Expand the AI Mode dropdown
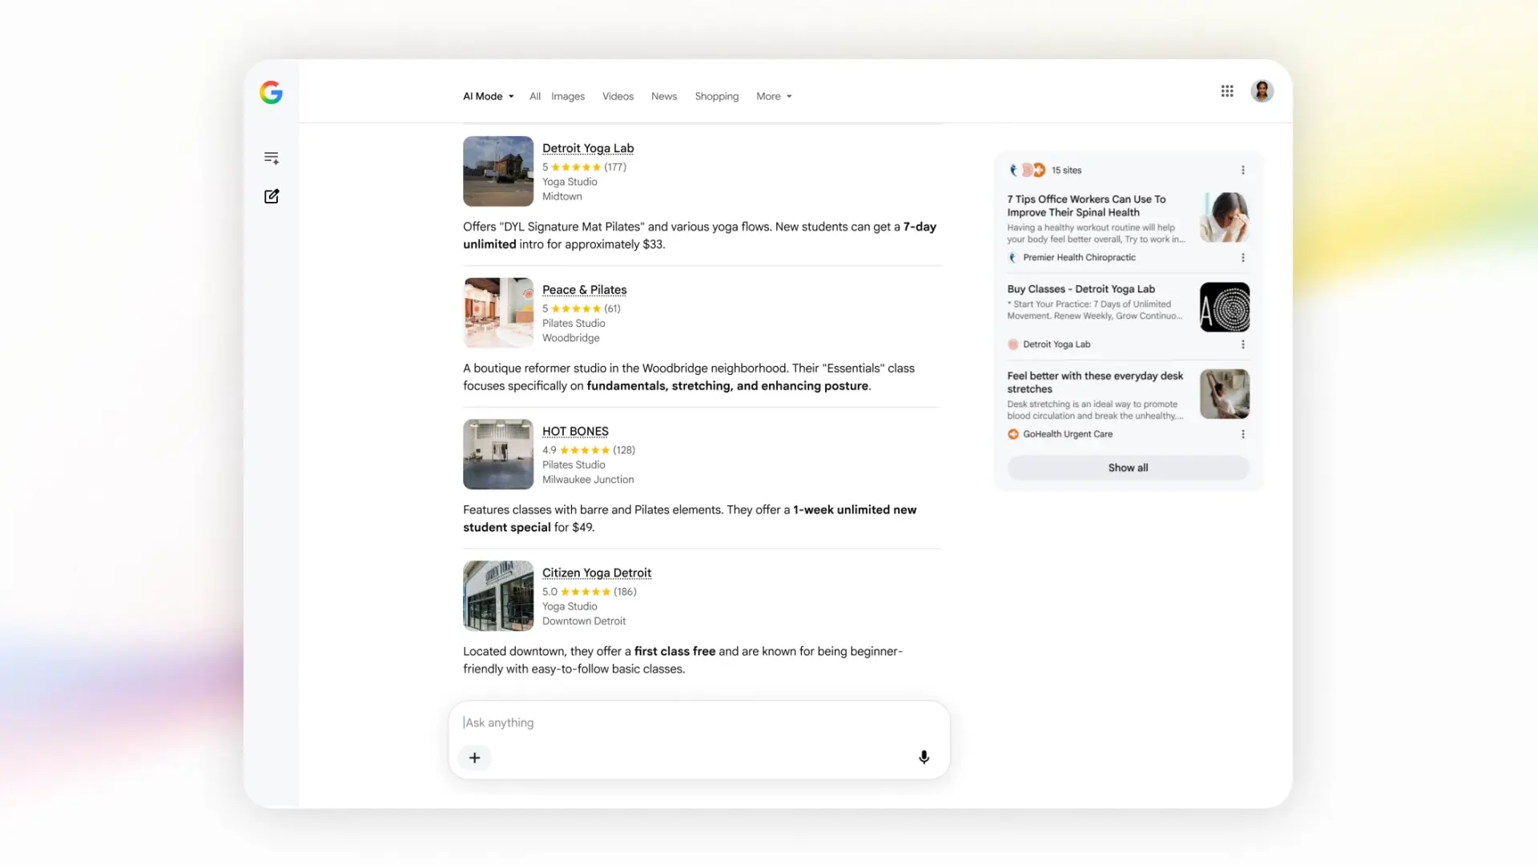The width and height of the screenshot is (1538, 865). pos(489,96)
